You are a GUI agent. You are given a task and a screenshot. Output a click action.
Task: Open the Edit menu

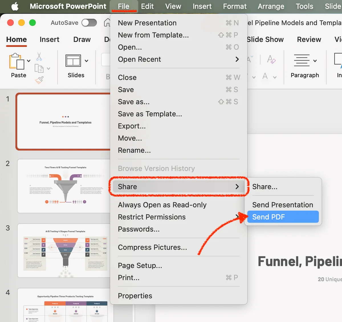click(x=147, y=6)
